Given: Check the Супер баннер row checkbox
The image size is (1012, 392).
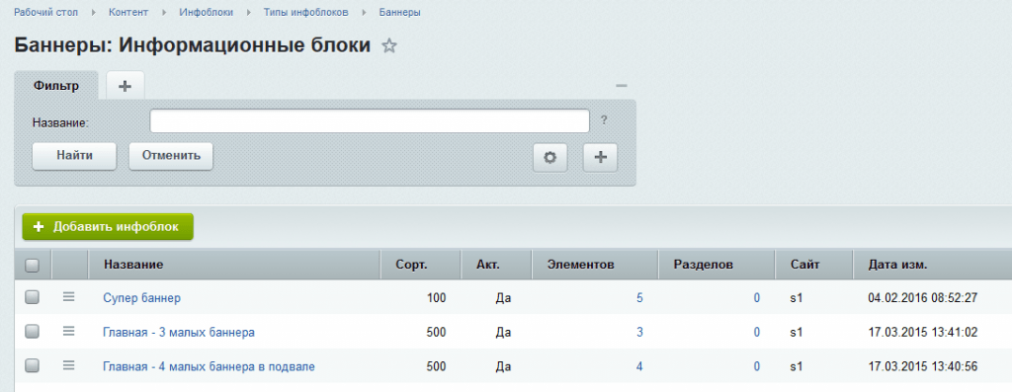Looking at the screenshot, I should click(32, 296).
